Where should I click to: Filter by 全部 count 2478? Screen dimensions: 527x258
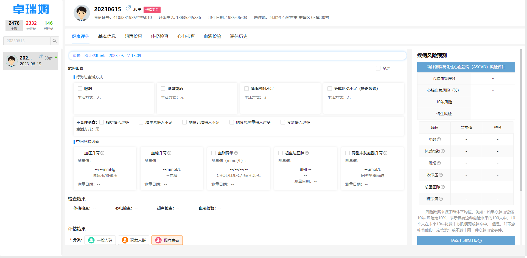click(14, 25)
